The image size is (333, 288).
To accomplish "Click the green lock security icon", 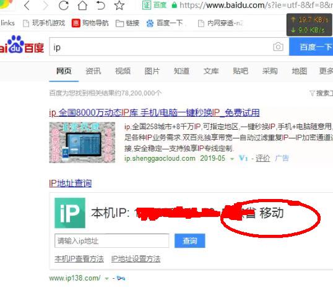I will [175, 5].
